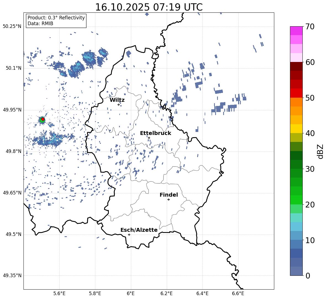Click the colorbar 50 tick label
The width and height of the screenshot is (327, 299).
tap(310, 98)
